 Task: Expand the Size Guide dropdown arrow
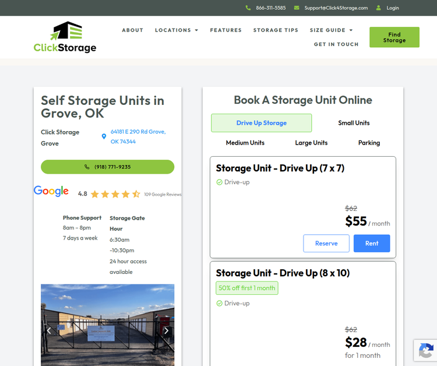351,30
